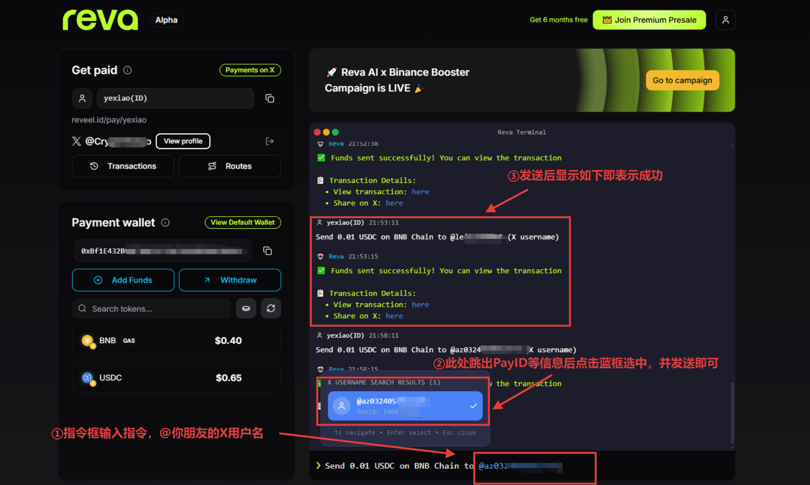Open the user account icon top right
This screenshot has width=810, height=485.
click(x=725, y=20)
